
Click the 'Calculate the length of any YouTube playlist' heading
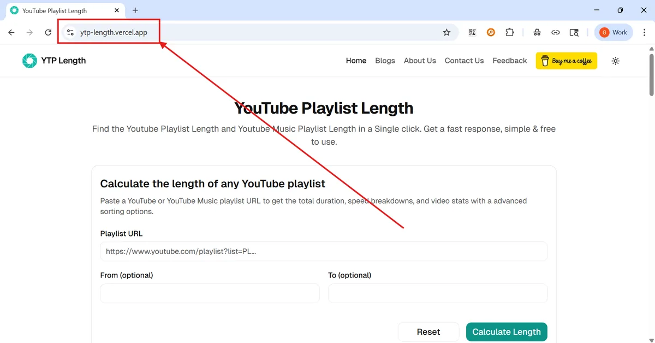pos(213,184)
